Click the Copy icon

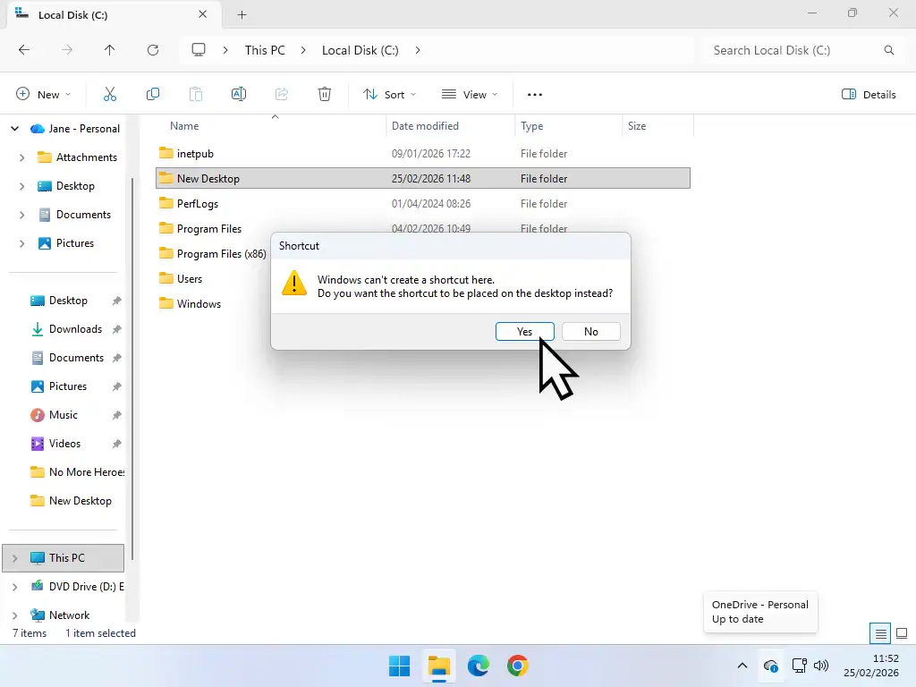[x=153, y=94]
